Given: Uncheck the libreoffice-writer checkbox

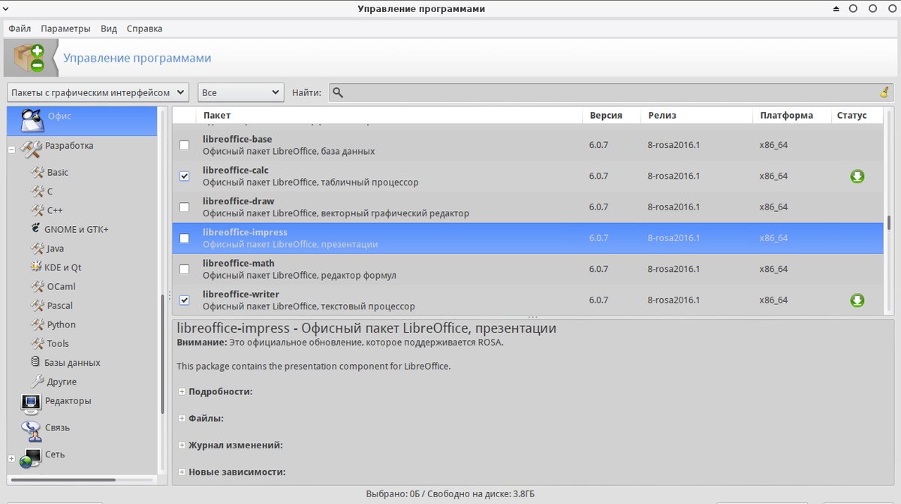Looking at the screenshot, I should (x=185, y=300).
